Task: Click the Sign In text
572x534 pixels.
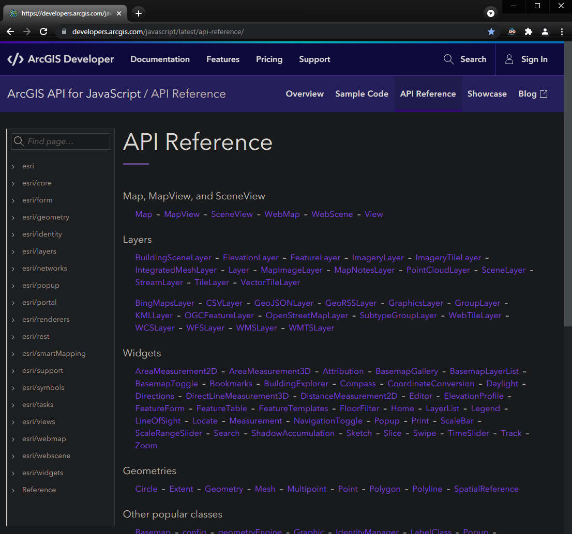Action: click(x=534, y=59)
